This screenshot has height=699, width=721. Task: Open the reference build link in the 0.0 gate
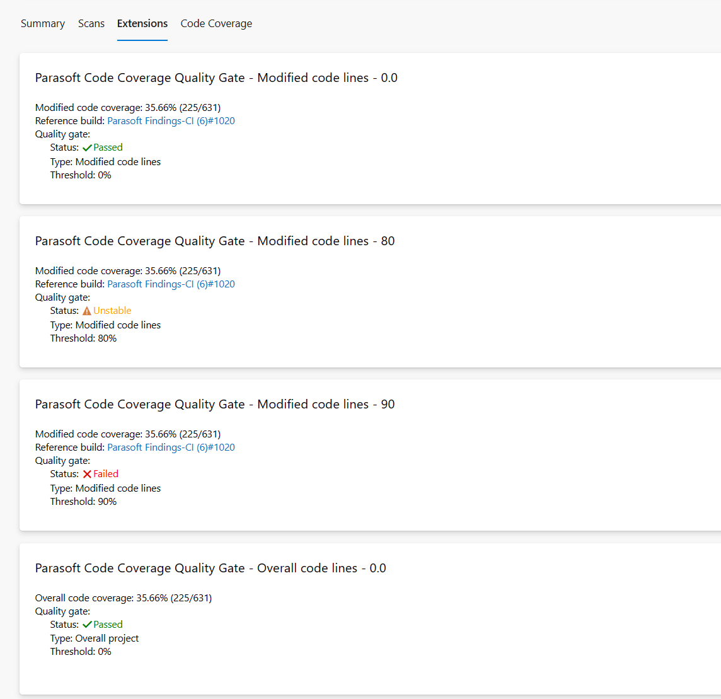pos(171,121)
